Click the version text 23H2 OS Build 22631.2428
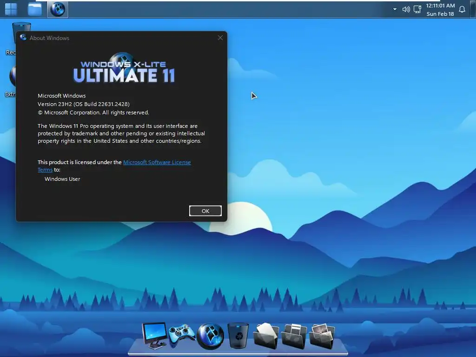The height and width of the screenshot is (357, 476). pyautogui.click(x=84, y=104)
